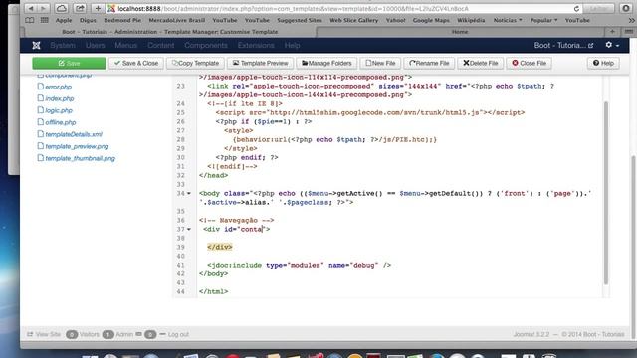Open the Help menu in top bar

(x=292, y=45)
